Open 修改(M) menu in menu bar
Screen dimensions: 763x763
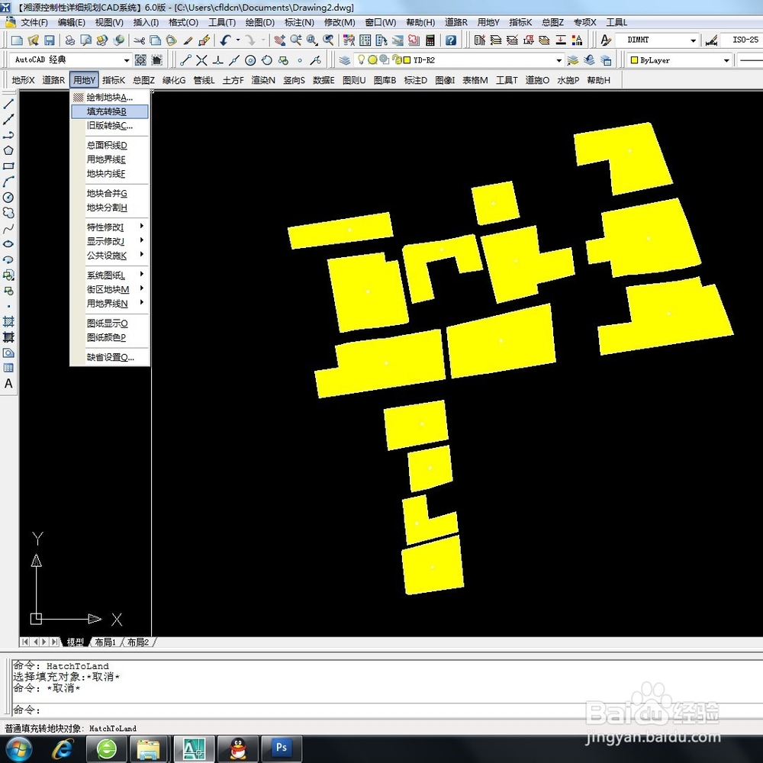pos(340,22)
